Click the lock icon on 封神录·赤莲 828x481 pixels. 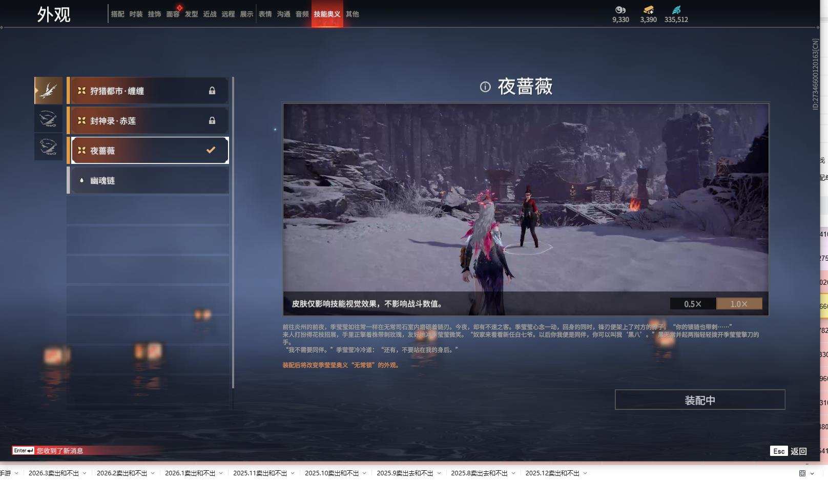pyautogui.click(x=212, y=120)
